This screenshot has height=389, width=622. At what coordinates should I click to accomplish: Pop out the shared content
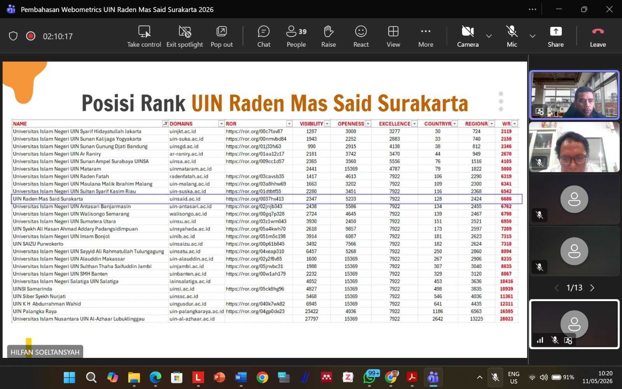tap(222, 37)
